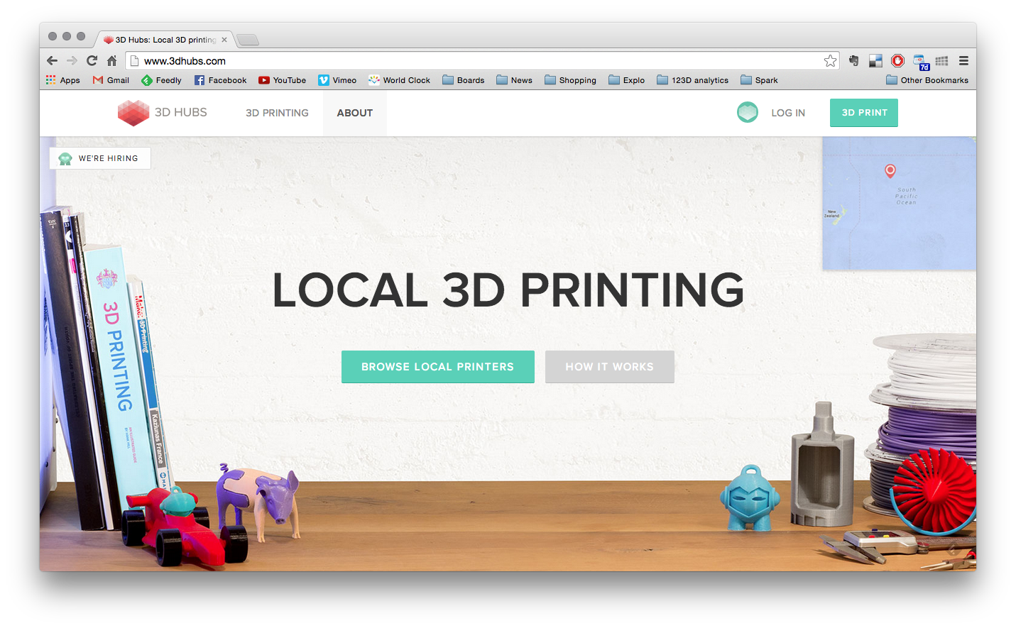
Task: Open the YouTube bookmark
Action: (x=282, y=80)
